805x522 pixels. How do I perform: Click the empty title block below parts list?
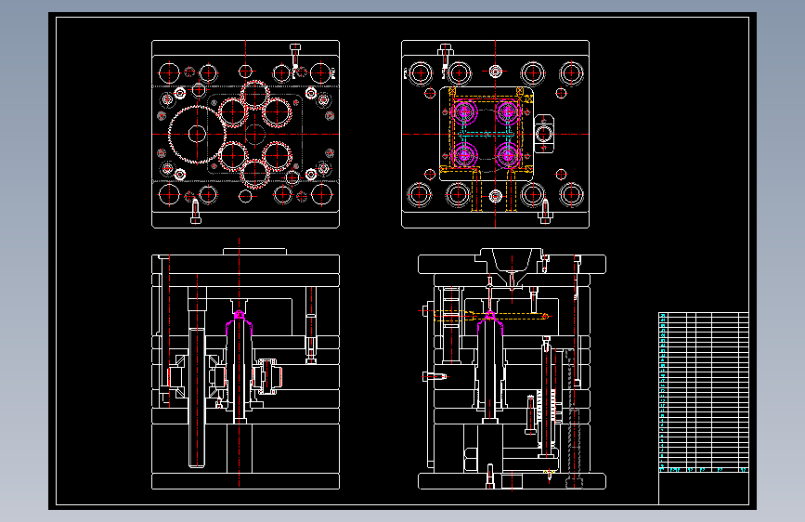coord(704,489)
